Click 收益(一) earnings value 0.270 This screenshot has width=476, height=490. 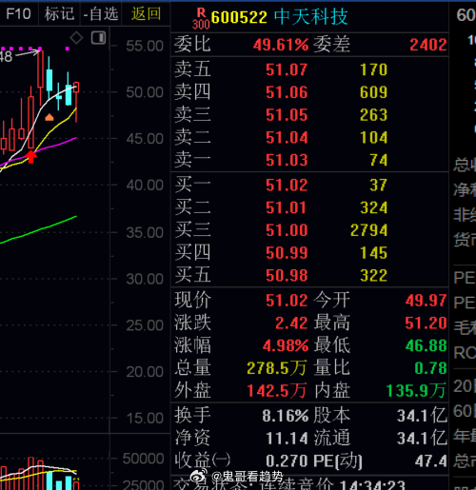point(287,461)
